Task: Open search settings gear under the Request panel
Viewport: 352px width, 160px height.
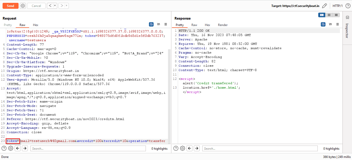Action: (11, 148)
